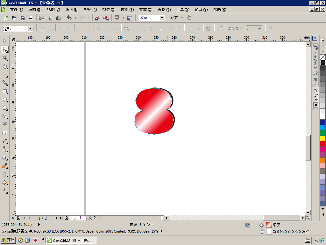Open a file from folder icon

(14, 18)
